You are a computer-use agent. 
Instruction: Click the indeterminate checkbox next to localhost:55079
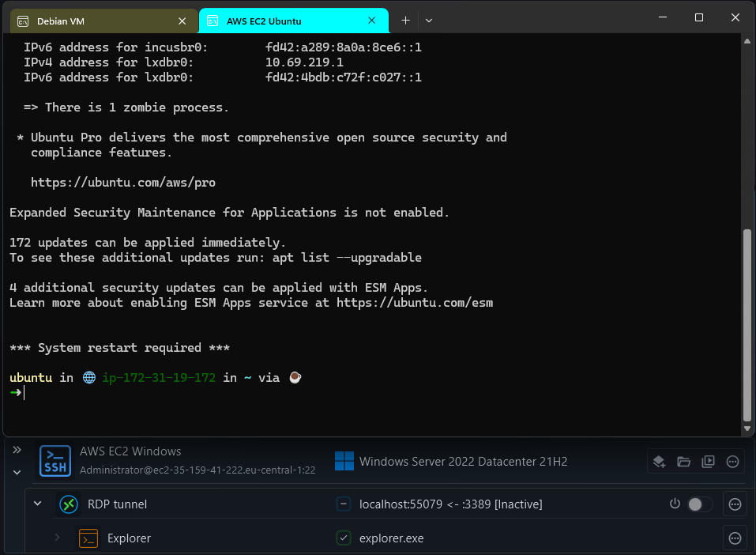pyautogui.click(x=343, y=504)
